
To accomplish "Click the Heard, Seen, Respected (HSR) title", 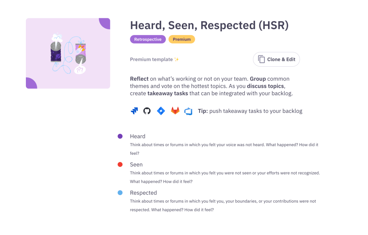I will 209,25.
